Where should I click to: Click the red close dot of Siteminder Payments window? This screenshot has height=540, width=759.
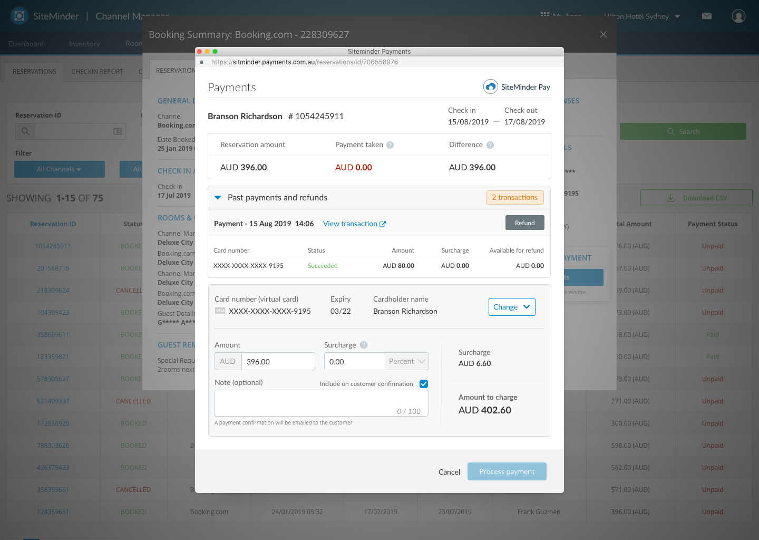[x=200, y=51]
